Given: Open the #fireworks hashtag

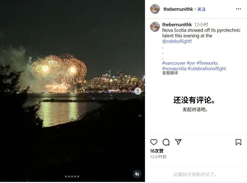Looking at the screenshot, I should coord(207,63).
